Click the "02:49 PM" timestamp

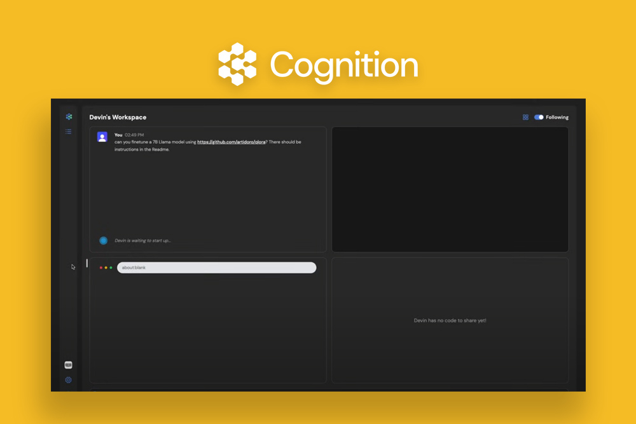(134, 135)
